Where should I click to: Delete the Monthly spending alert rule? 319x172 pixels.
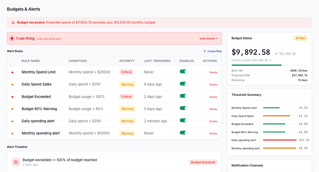tap(213, 134)
